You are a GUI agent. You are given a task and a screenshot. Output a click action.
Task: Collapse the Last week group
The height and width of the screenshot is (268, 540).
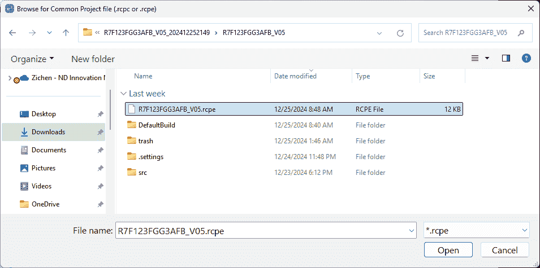[x=124, y=94]
